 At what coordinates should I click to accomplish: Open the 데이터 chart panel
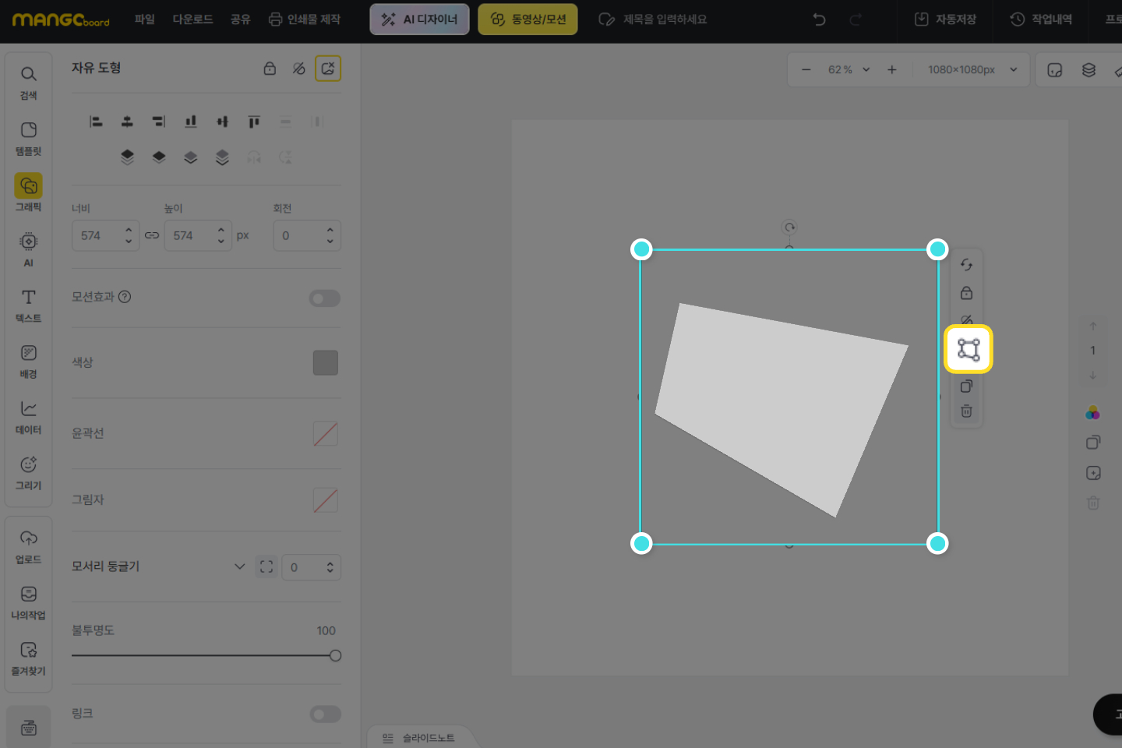point(28,417)
